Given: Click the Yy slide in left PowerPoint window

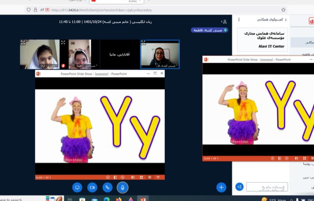Looking at the screenshot, I should [100, 126].
